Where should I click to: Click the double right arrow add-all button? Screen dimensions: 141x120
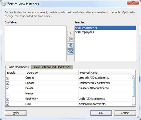[x=70, y=39]
